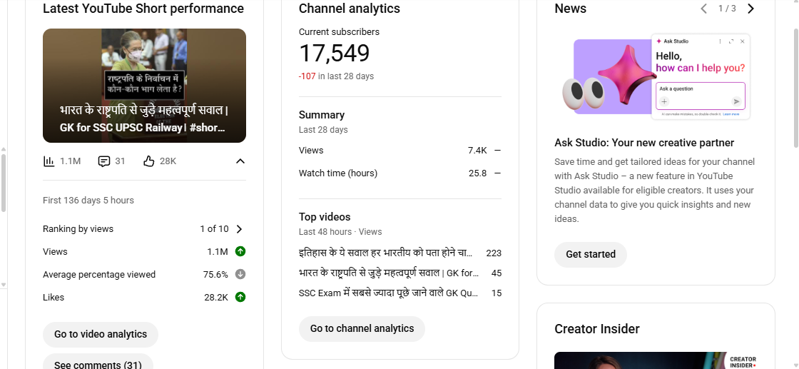Click the views bar chart icon under Short
This screenshot has height=369, width=799.
pyautogui.click(x=49, y=161)
